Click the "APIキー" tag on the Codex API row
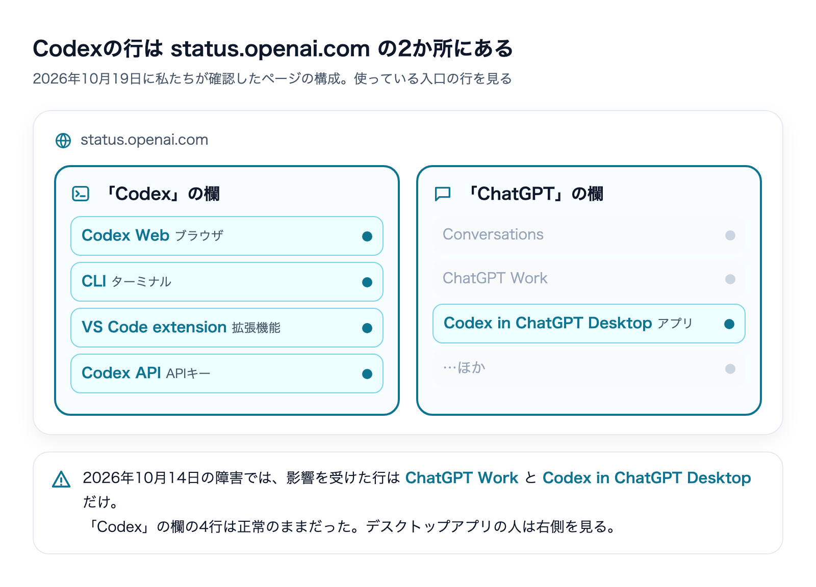The image size is (816, 587). [x=188, y=373]
